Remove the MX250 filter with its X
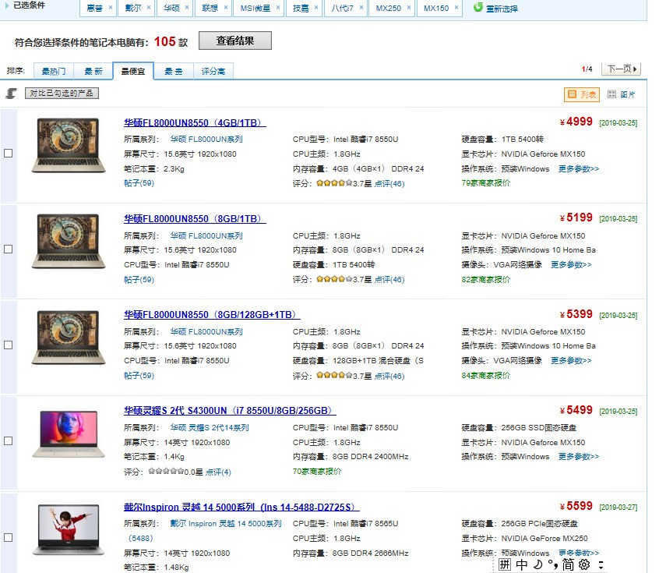The image size is (659, 573). click(410, 8)
